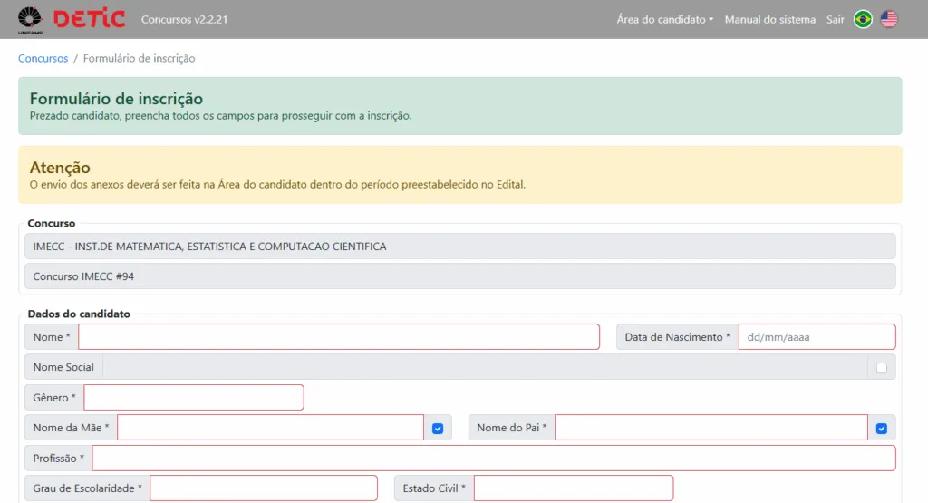
Task: Go to Concursos breadcrumb link
Action: point(43,58)
